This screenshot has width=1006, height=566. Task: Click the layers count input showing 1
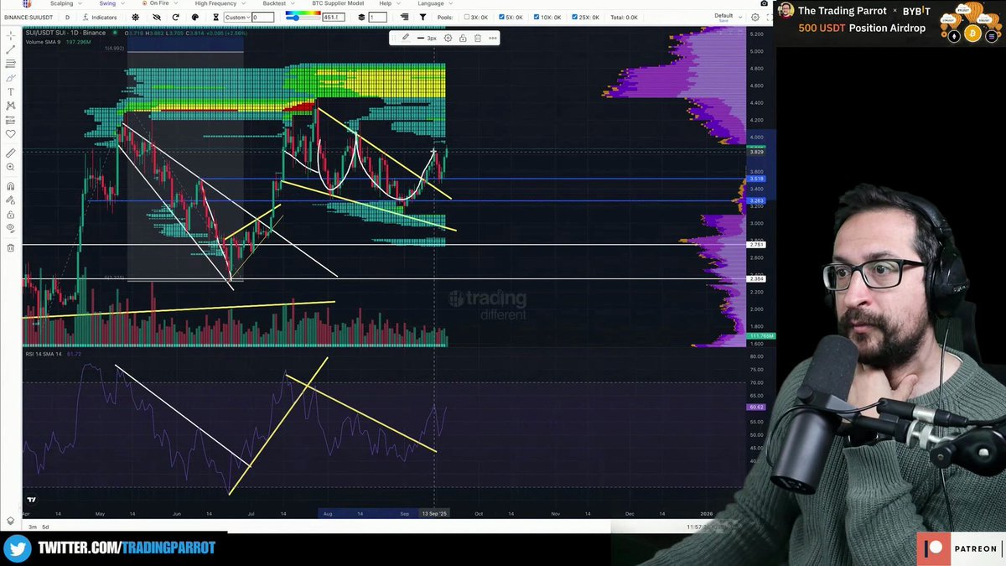tap(377, 17)
